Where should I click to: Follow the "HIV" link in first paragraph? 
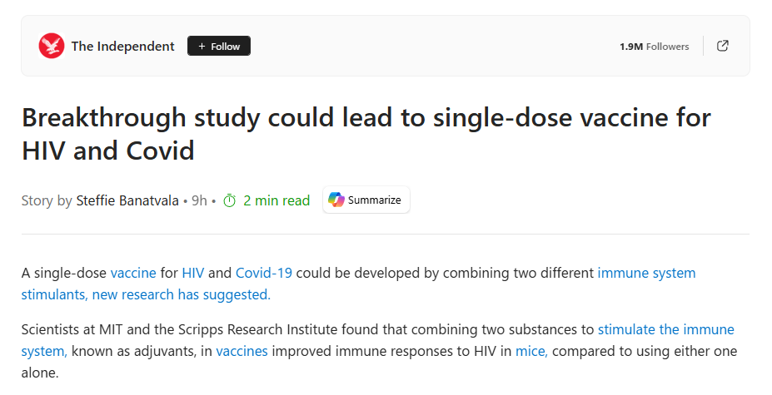point(192,273)
